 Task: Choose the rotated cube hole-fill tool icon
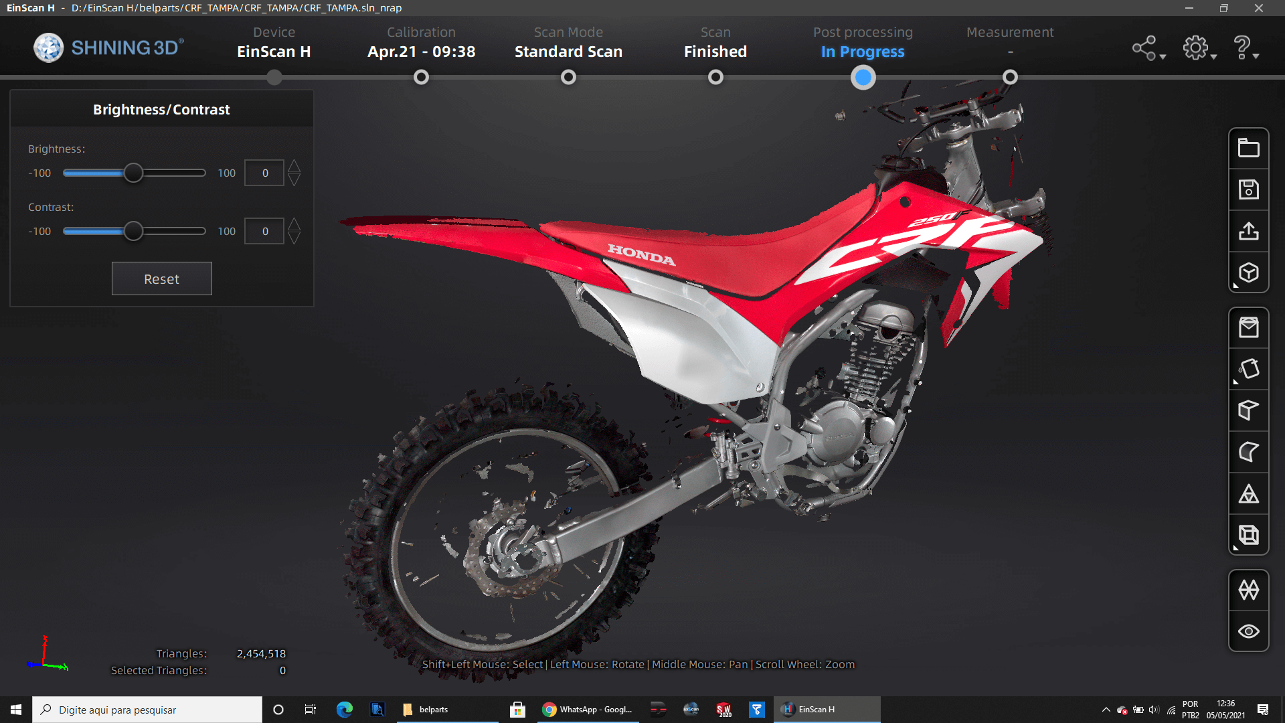1248,369
